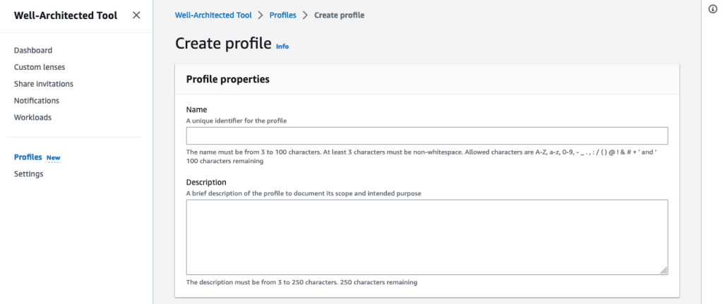Click the New badge next to Profiles
This screenshot has height=304, width=723.
coord(54,158)
